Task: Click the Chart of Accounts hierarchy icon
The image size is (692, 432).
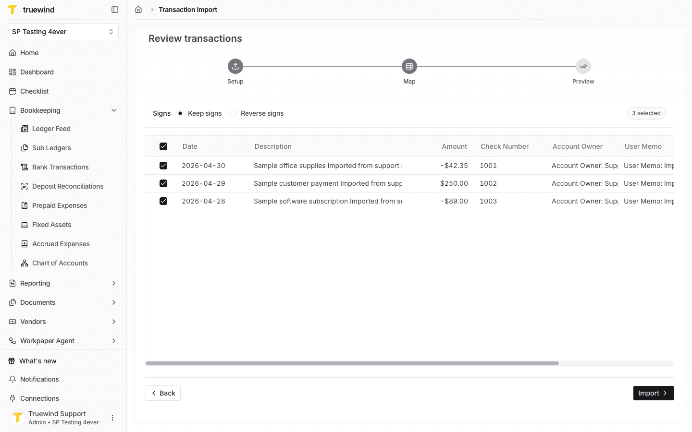Action: (x=25, y=263)
